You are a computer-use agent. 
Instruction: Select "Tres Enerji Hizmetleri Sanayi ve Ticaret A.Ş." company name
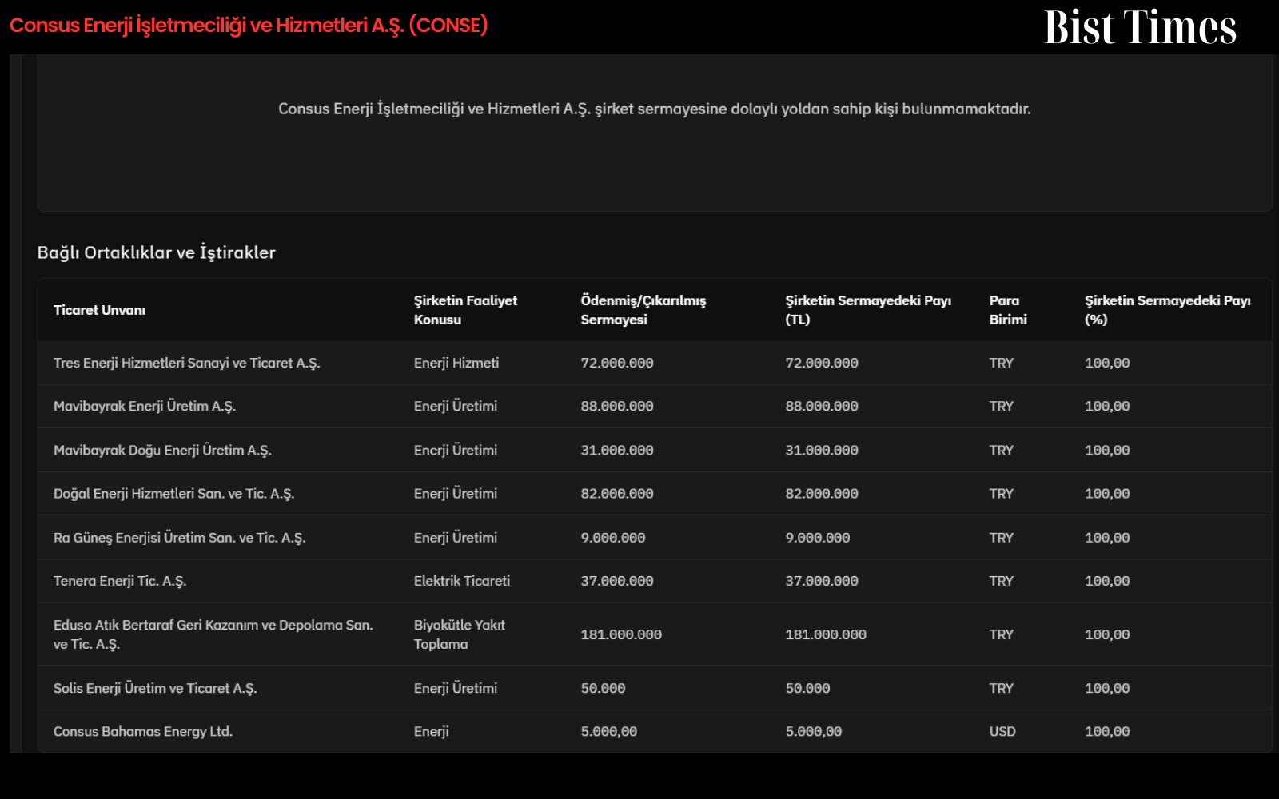pyautogui.click(x=187, y=363)
